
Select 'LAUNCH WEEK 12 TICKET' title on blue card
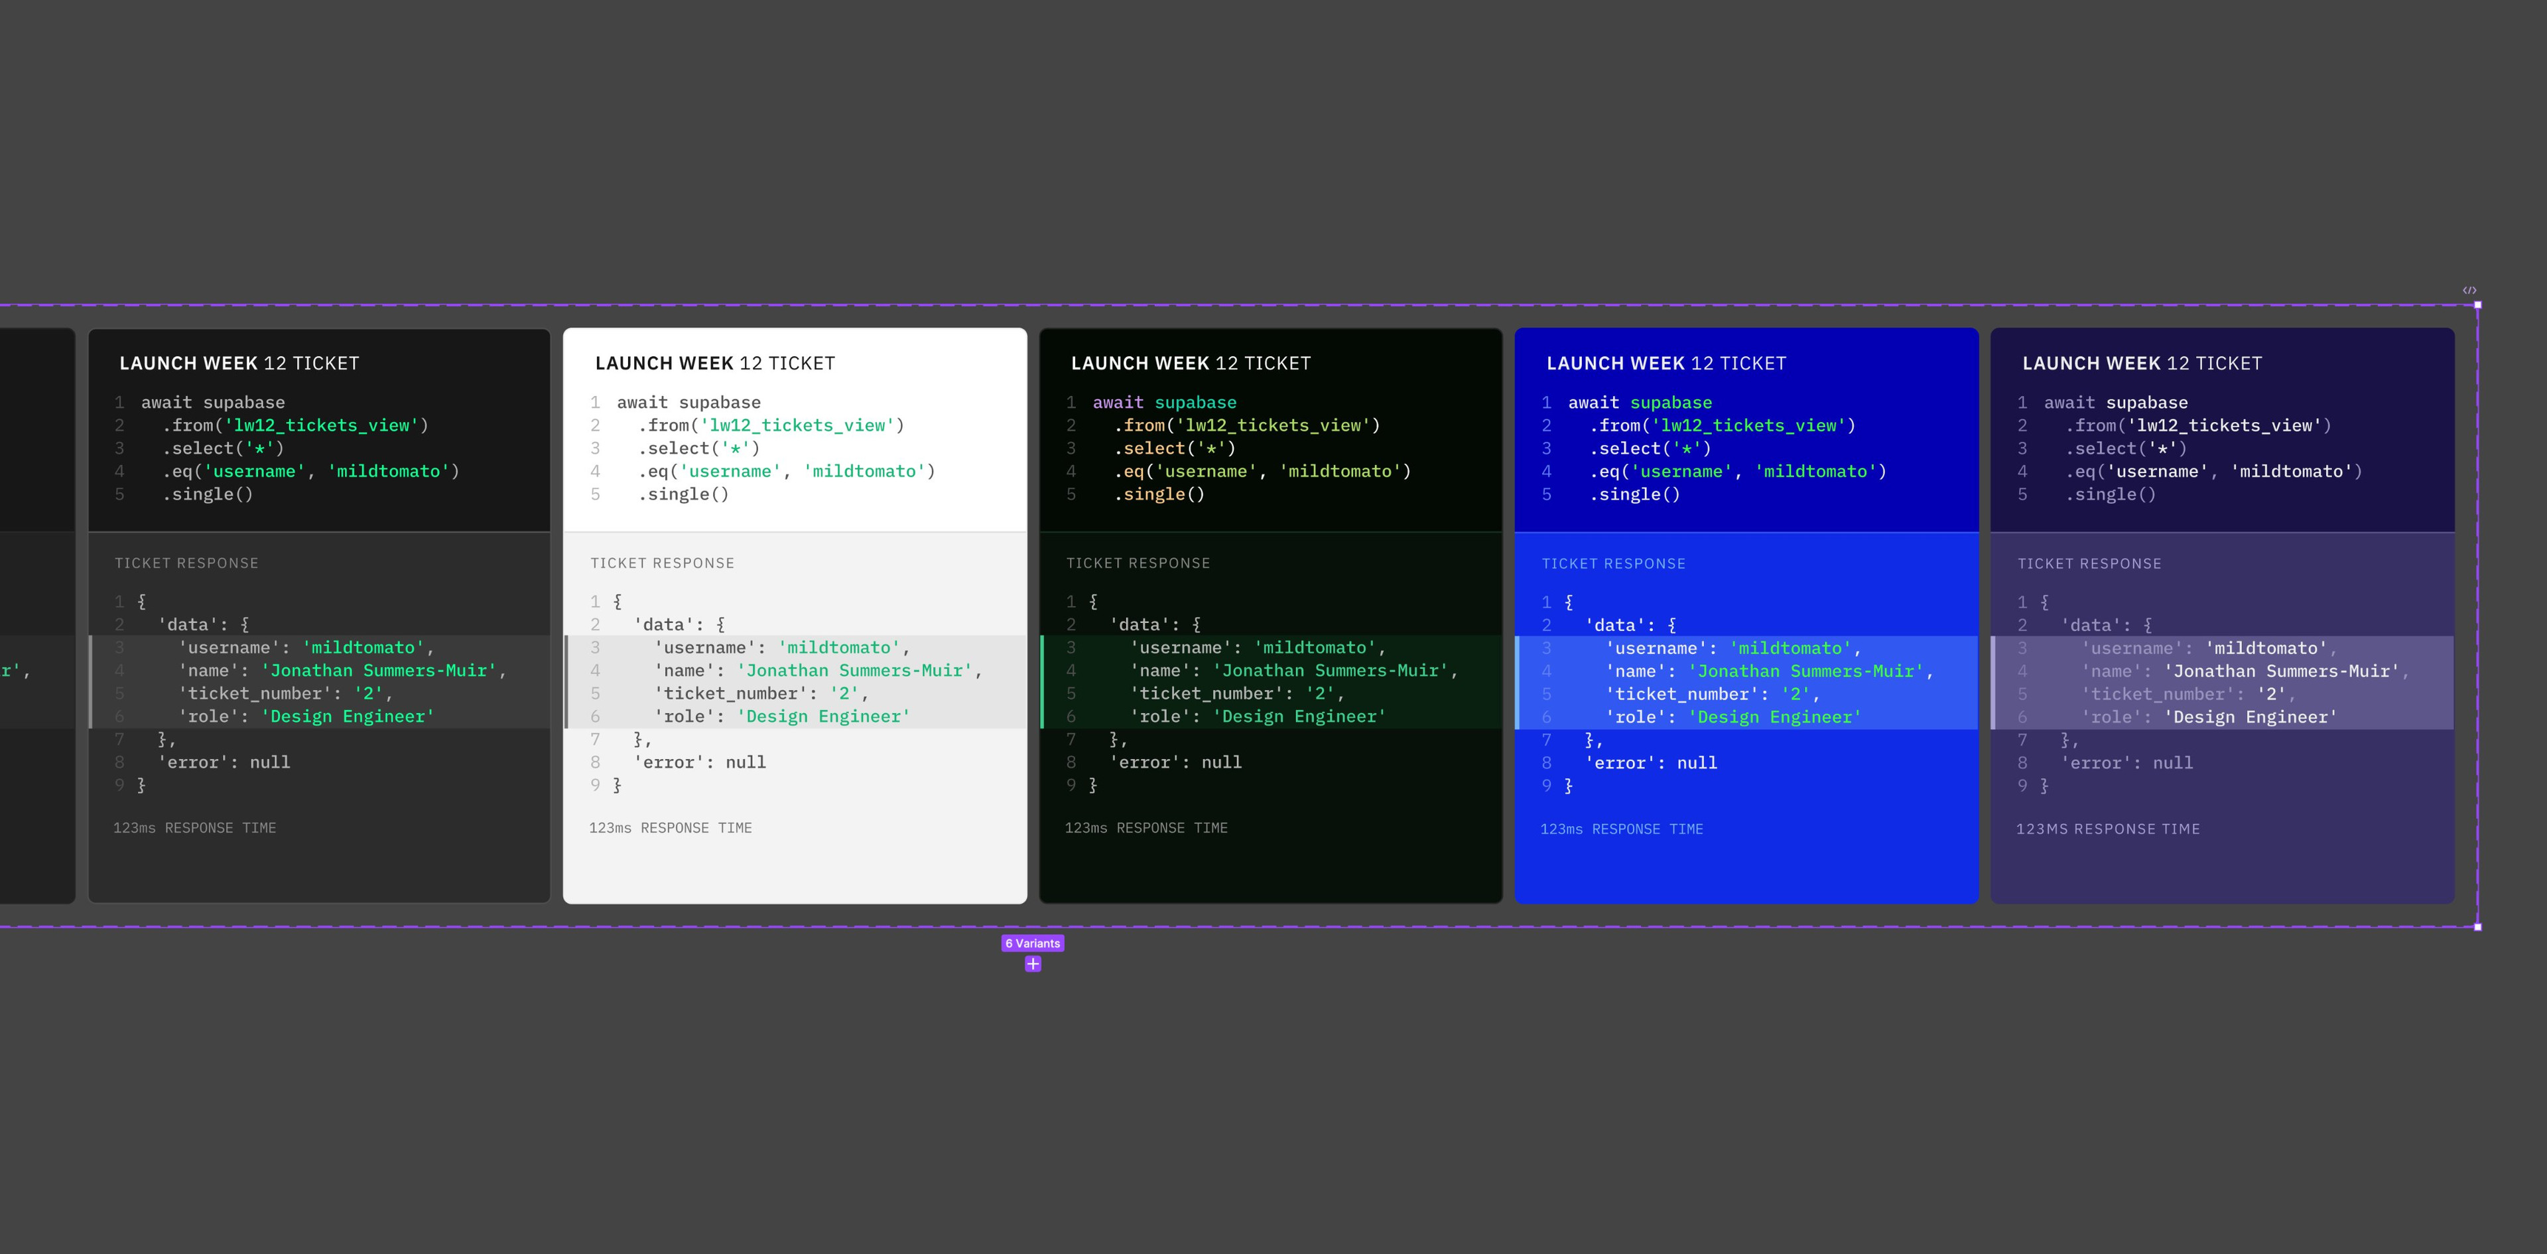point(1666,363)
